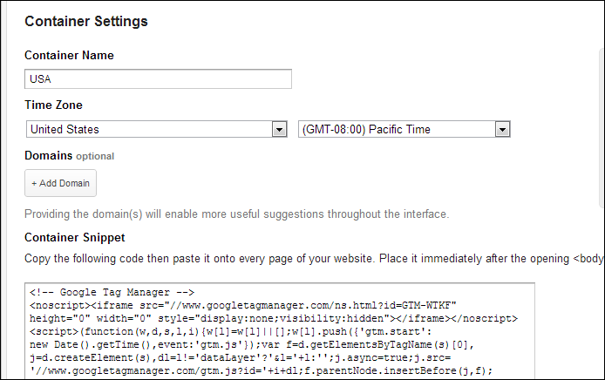Click the time zone dropdown arrow
Viewport: 605px width, 380px height.
[x=501, y=129]
